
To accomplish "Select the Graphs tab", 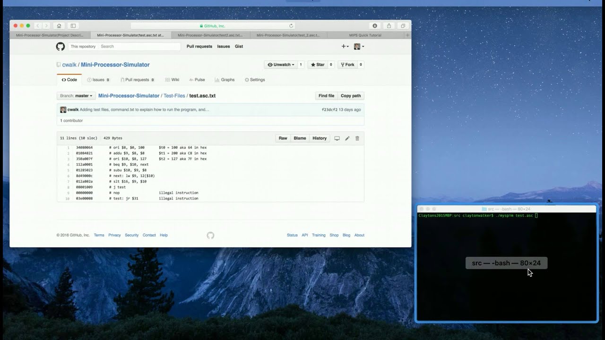I will (225, 80).
